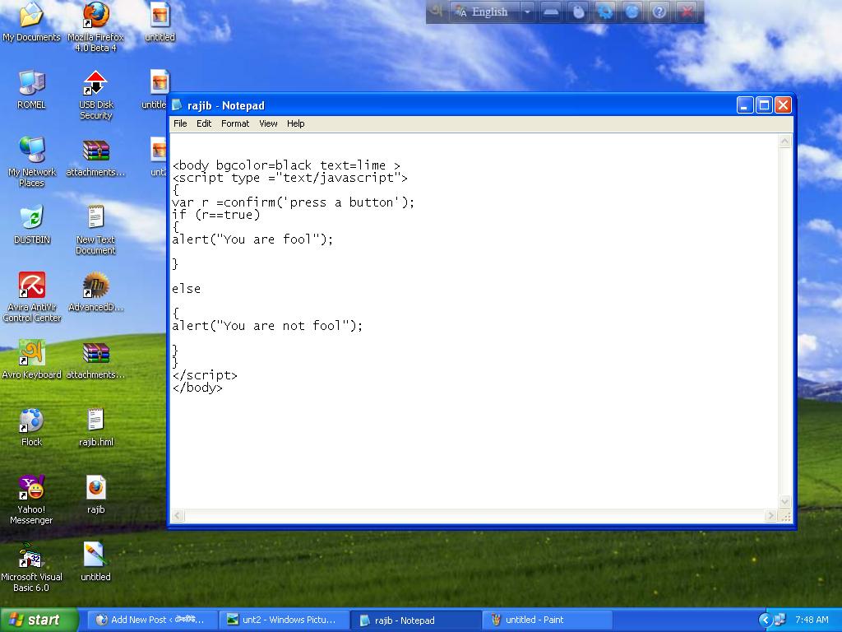Select the USB Disk Security desktop icon
The height and width of the screenshot is (632, 842).
(x=95, y=84)
